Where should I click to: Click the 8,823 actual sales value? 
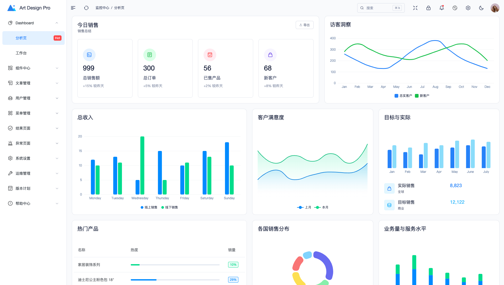point(456,186)
